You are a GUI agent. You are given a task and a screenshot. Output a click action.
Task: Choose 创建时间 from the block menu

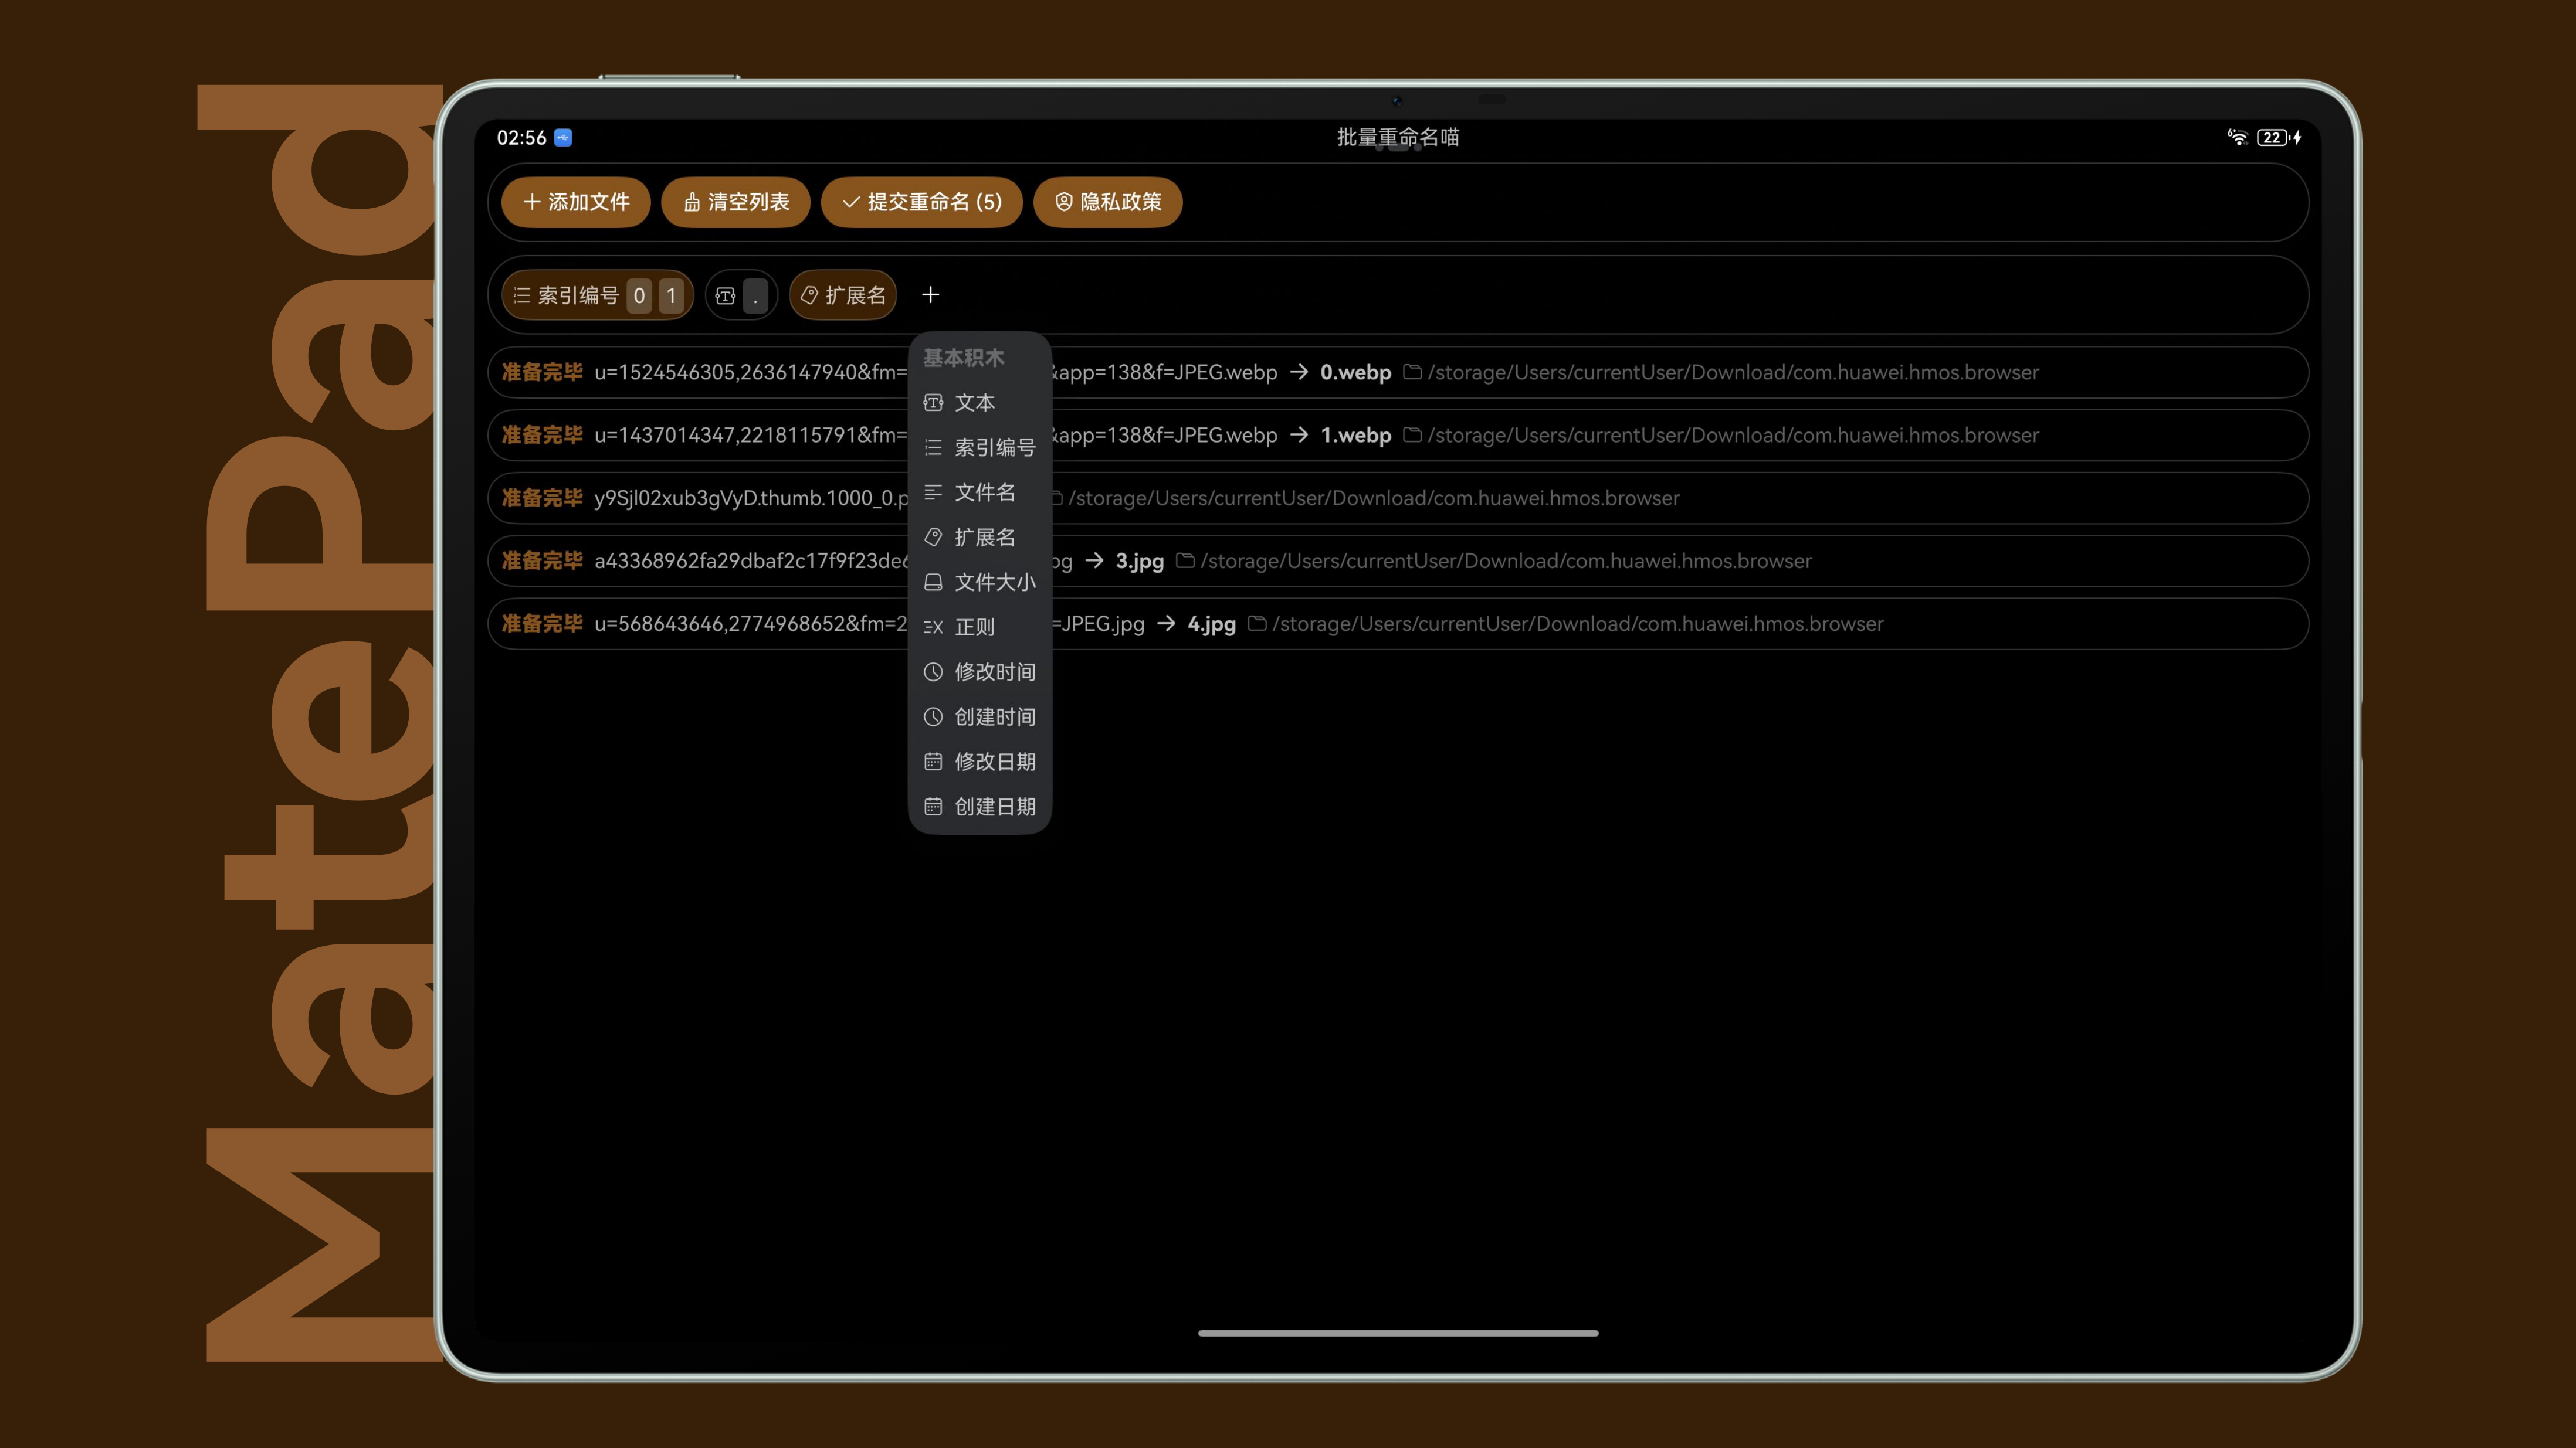tap(980, 718)
